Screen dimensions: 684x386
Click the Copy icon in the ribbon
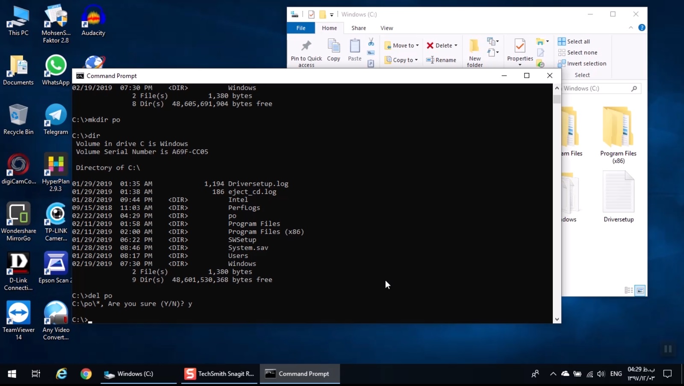[x=333, y=47]
